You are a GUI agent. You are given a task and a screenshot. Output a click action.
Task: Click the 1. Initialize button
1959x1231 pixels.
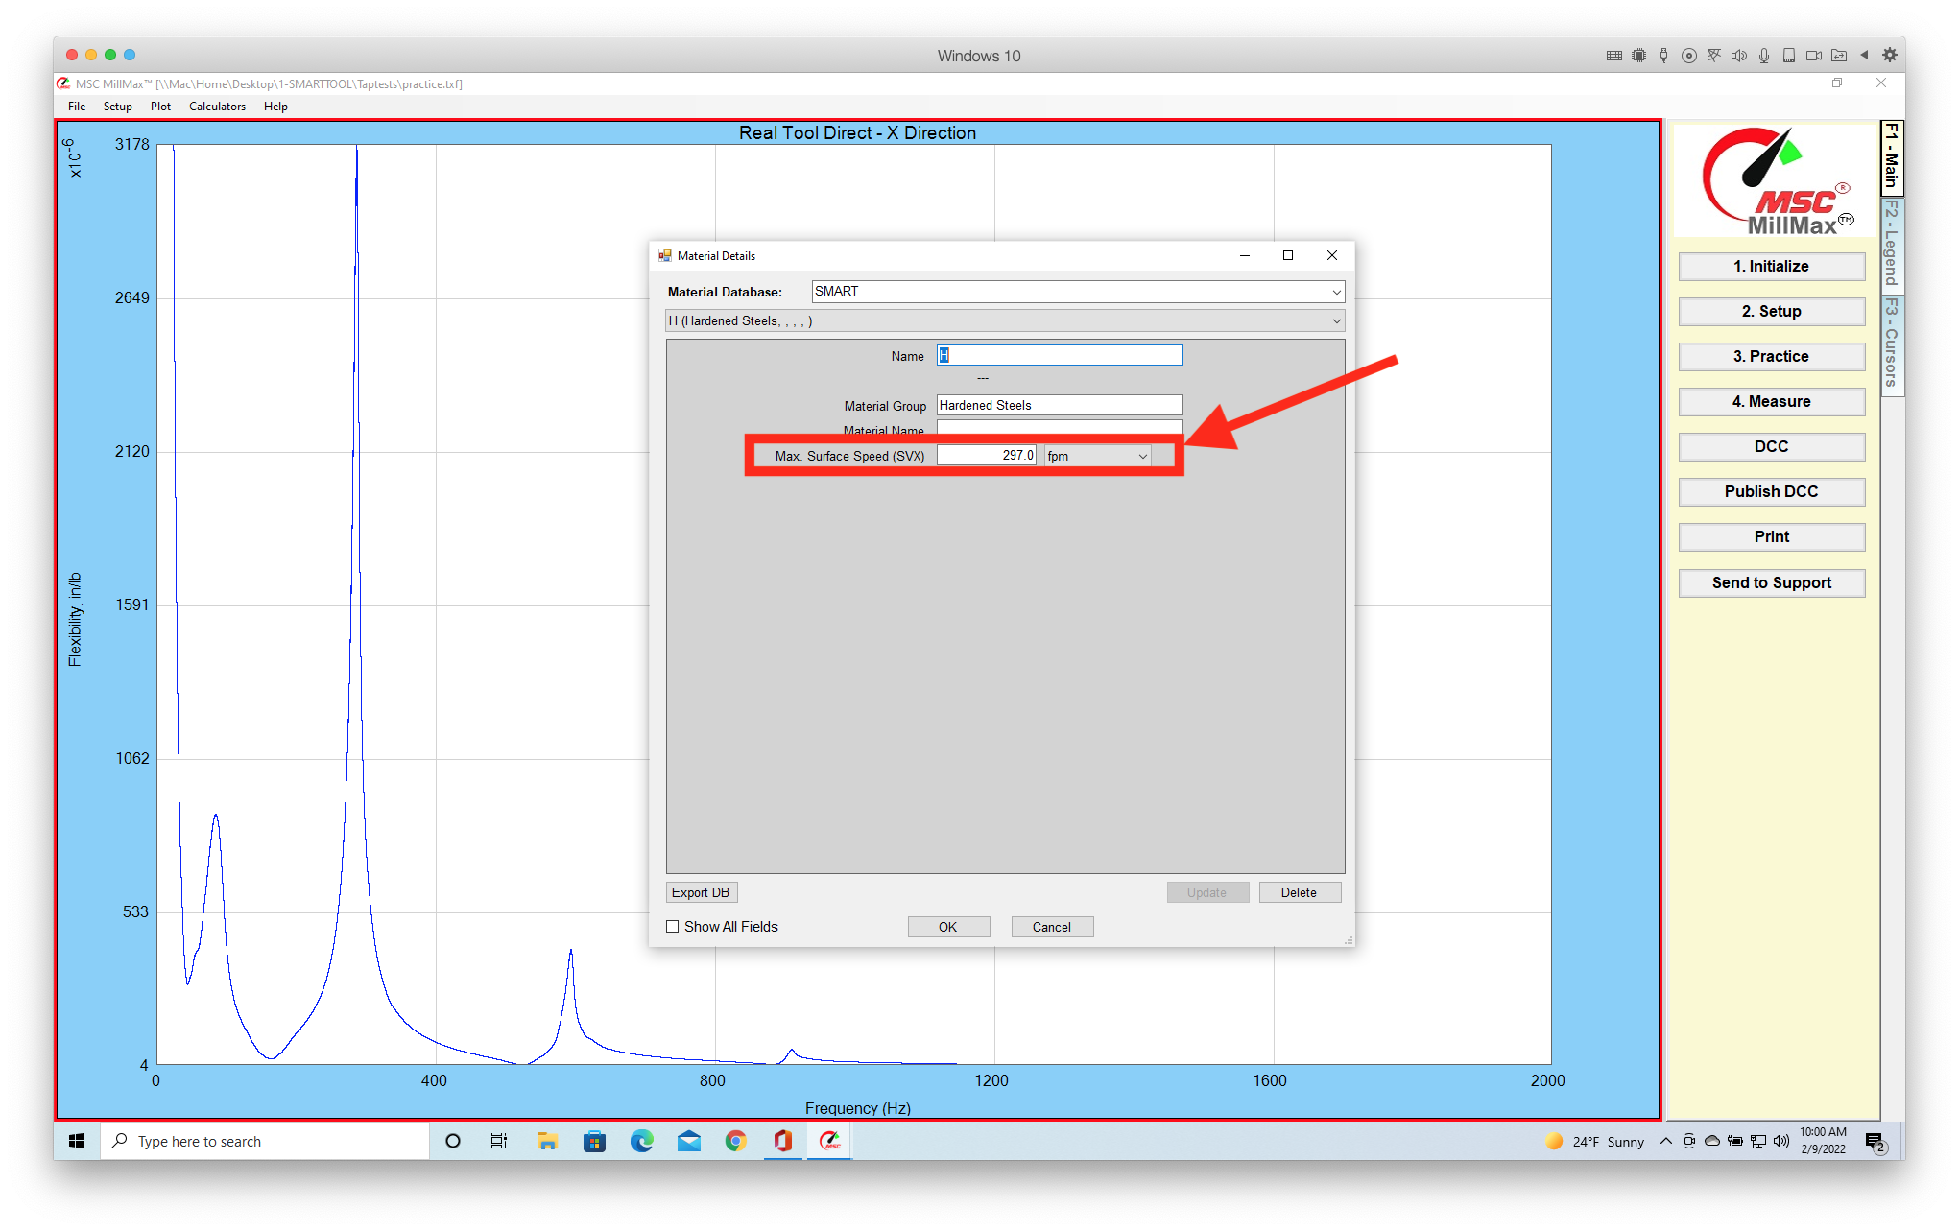tap(1771, 267)
